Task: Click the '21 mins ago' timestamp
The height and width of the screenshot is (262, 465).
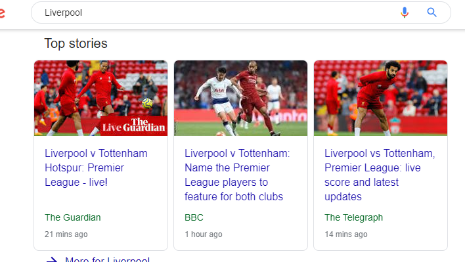Action: 66,234
